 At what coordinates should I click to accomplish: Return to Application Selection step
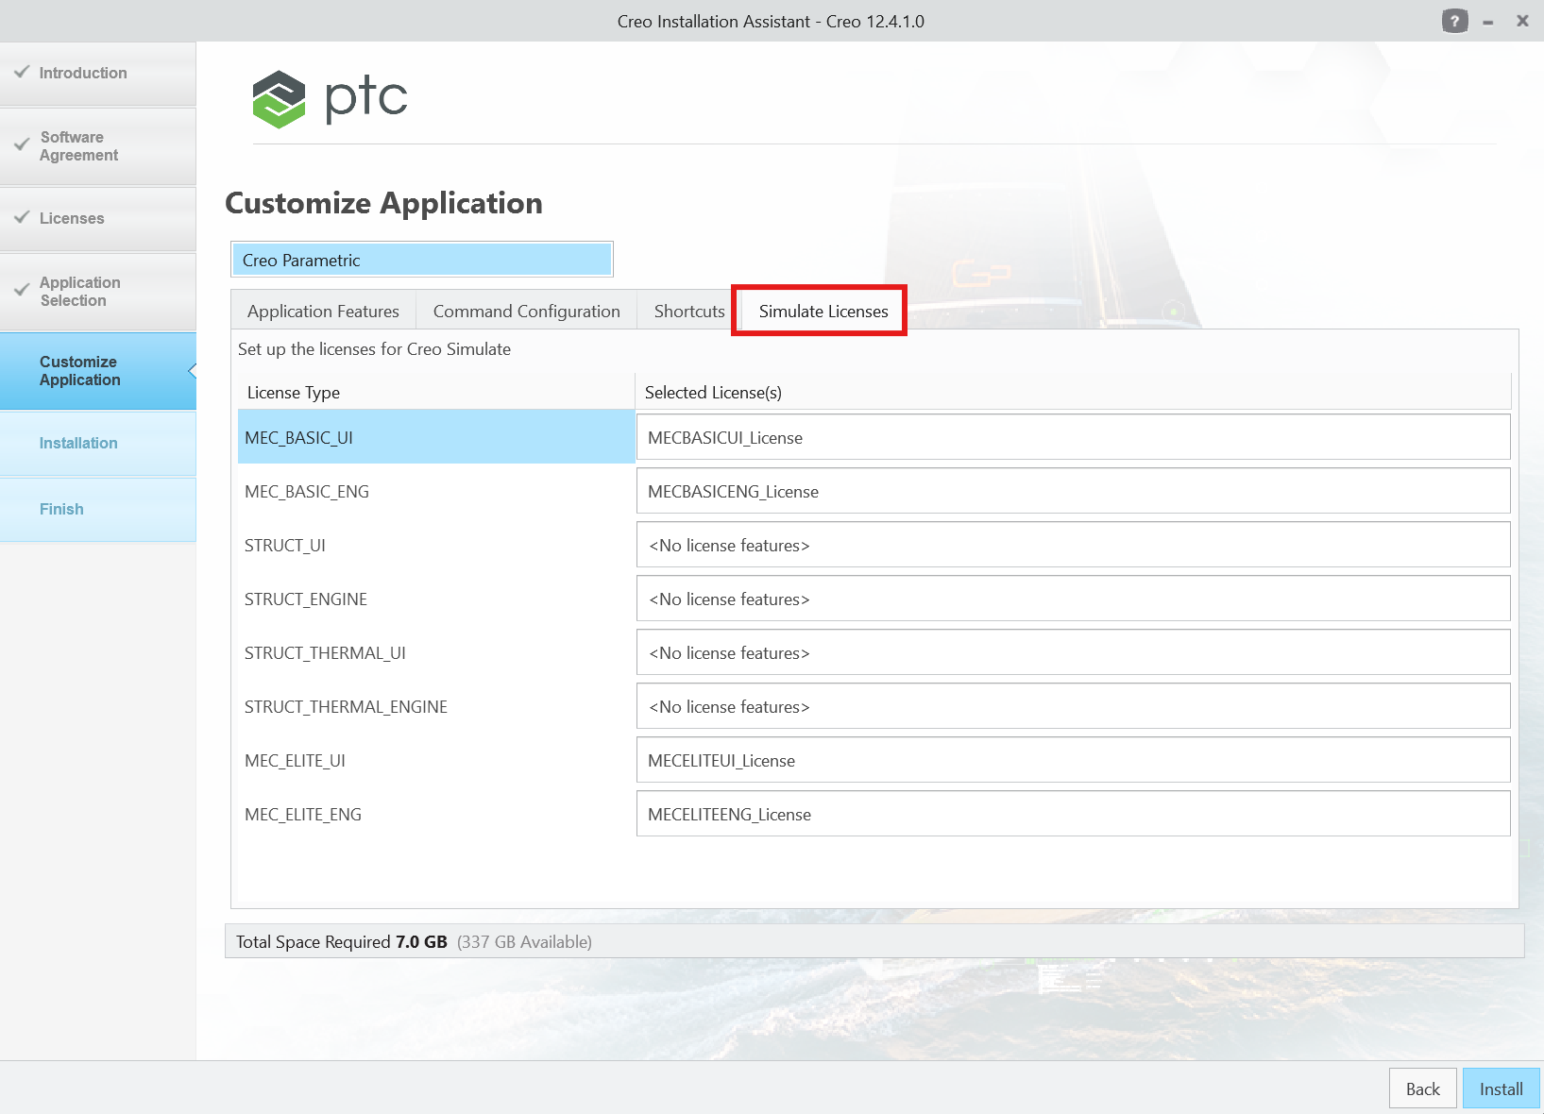(x=98, y=292)
